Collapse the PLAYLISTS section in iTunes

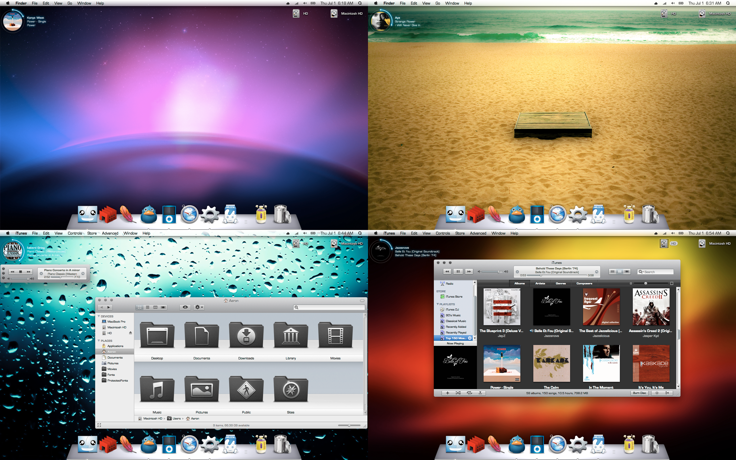click(x=438, y=304)
